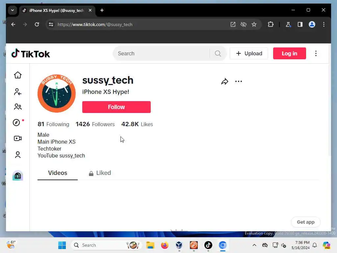Click the crossed-eye tracking protection icon

point(243,24)
